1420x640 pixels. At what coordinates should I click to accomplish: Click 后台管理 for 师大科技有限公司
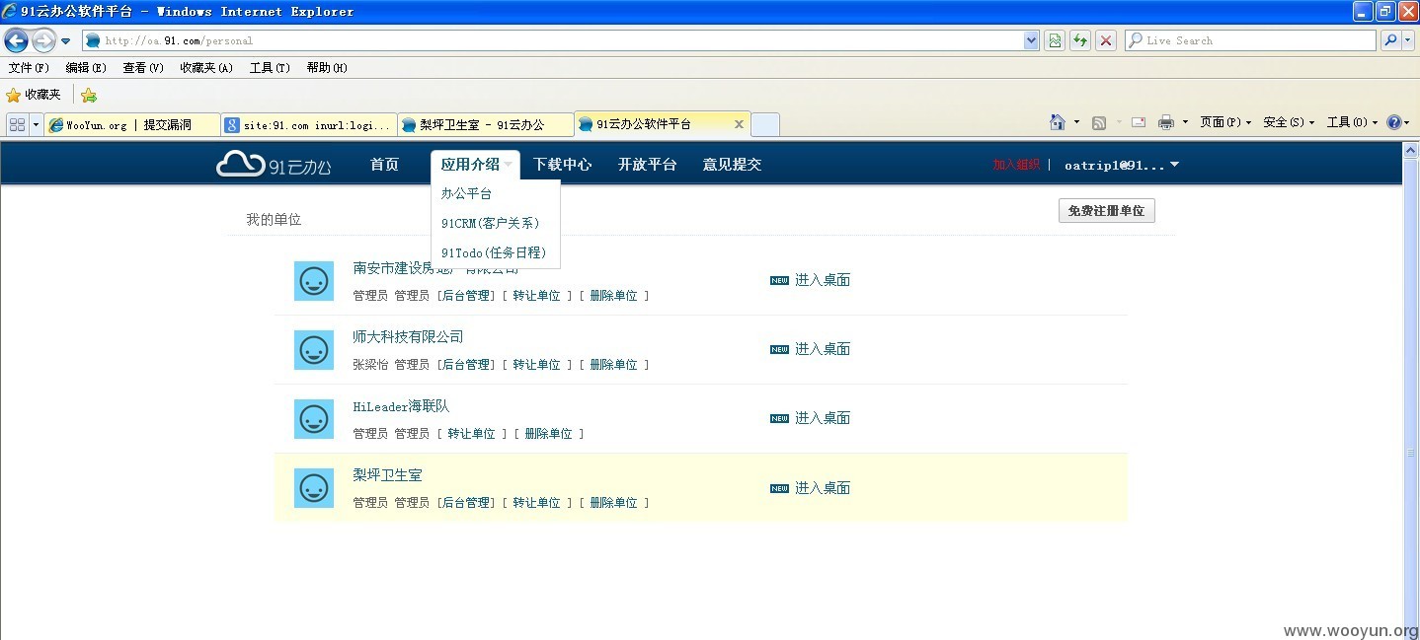click(466, 365)
